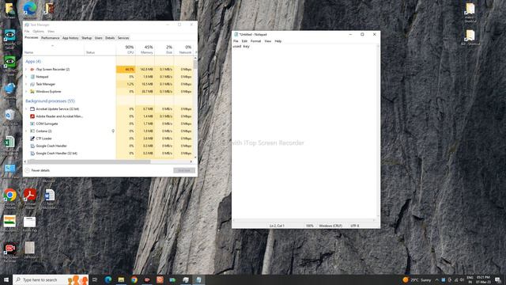The width and height of the screenshot is (506, 285).
Task: Sort processes by Memory column header
Action: coord(145,49)
